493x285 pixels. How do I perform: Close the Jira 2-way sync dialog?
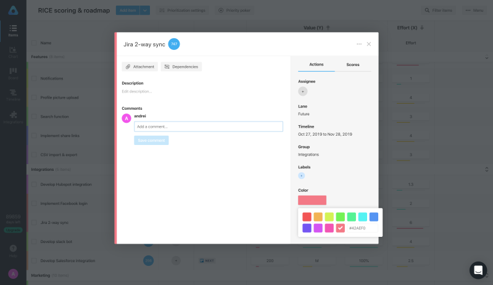(369, 44)
